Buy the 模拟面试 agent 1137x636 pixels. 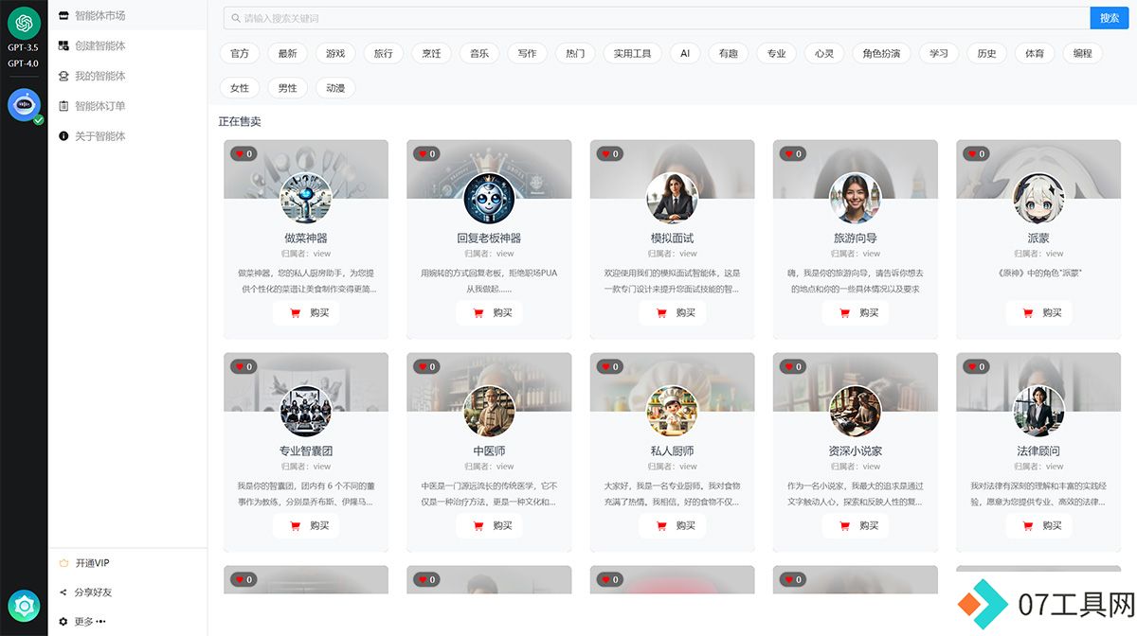point(672,312)
